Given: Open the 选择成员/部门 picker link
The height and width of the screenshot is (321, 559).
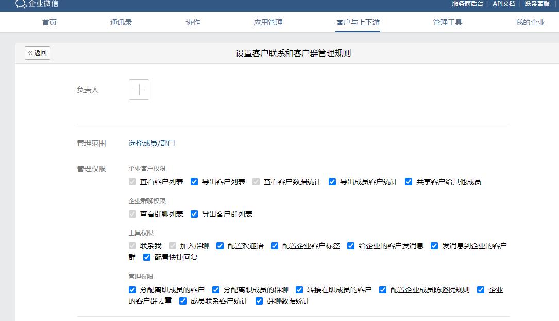Looking at the screenshot, I should pyautogui.click(x=153, y=144).
